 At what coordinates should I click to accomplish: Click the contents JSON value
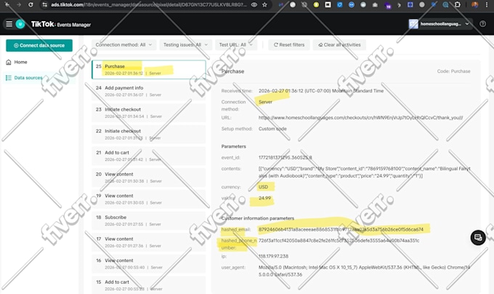(364, 172)
